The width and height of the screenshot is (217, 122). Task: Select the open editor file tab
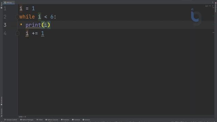click(x=8, y=2)
